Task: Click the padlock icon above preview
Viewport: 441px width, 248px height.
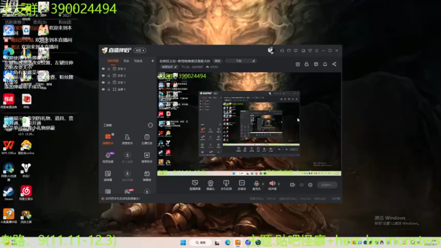Action: tap(306, 64)
